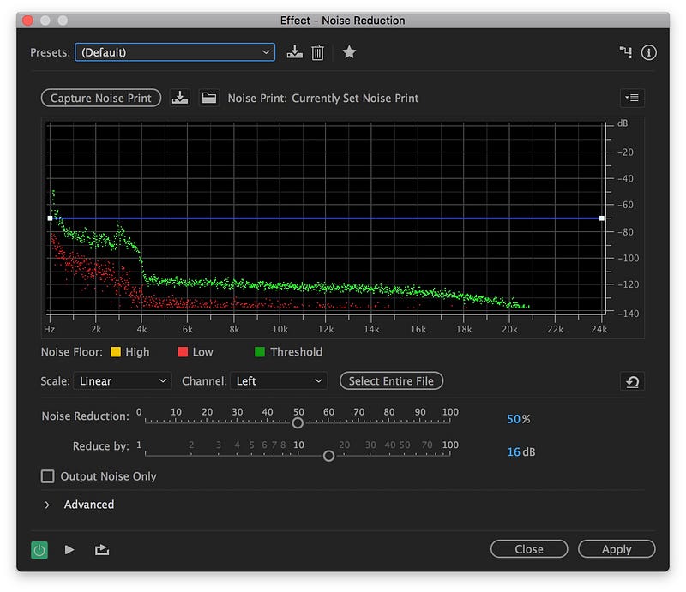Toggle loop export preview icon
686x592 pixels.
coord(102,549)
